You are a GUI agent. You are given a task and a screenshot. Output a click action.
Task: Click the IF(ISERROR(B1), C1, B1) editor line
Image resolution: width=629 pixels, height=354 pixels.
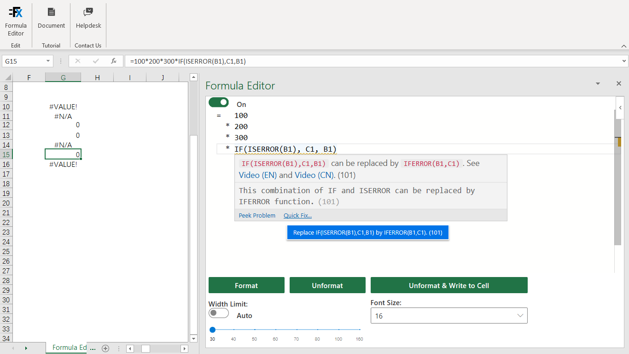[285, 149]
